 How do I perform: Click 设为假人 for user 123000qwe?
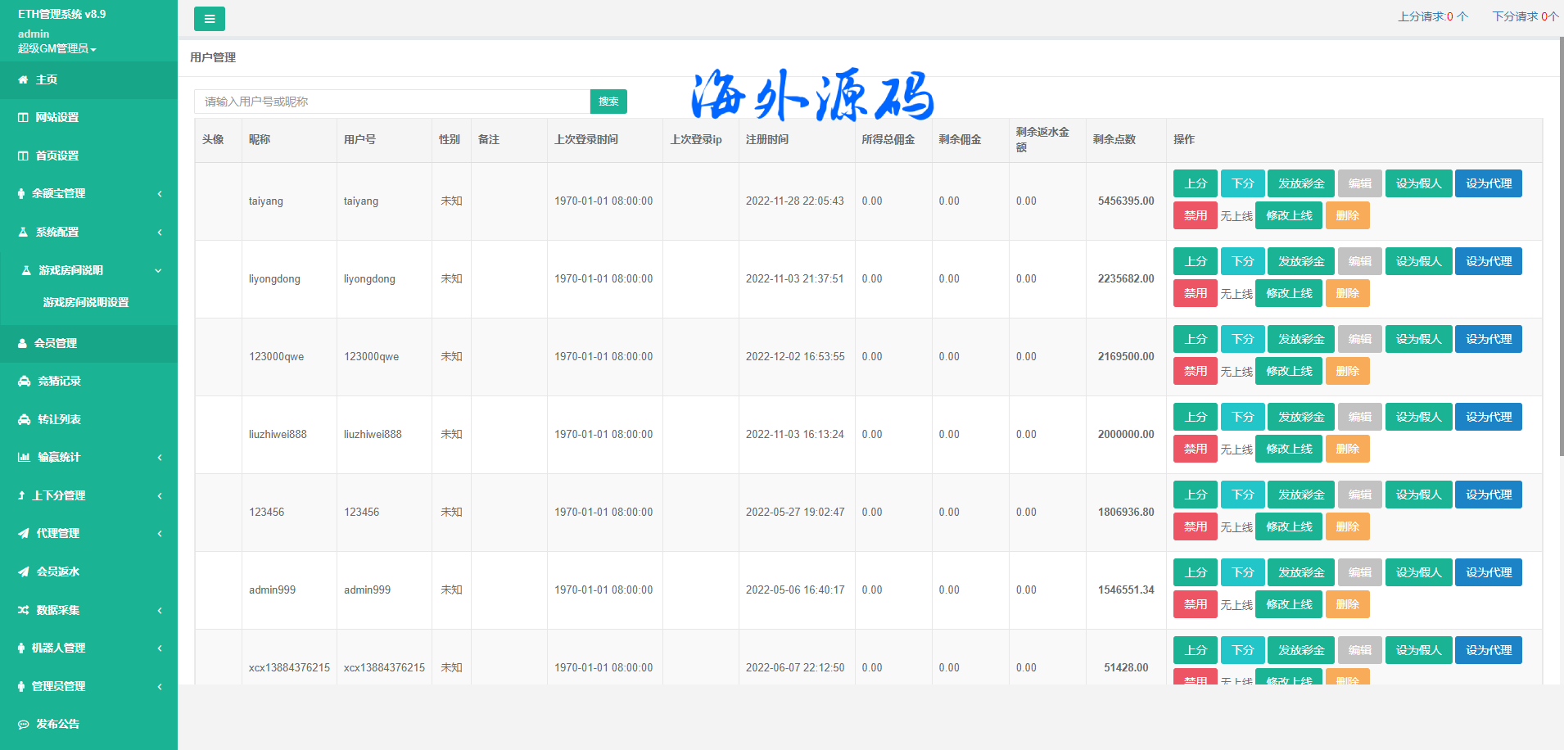tap(1418, 339)
